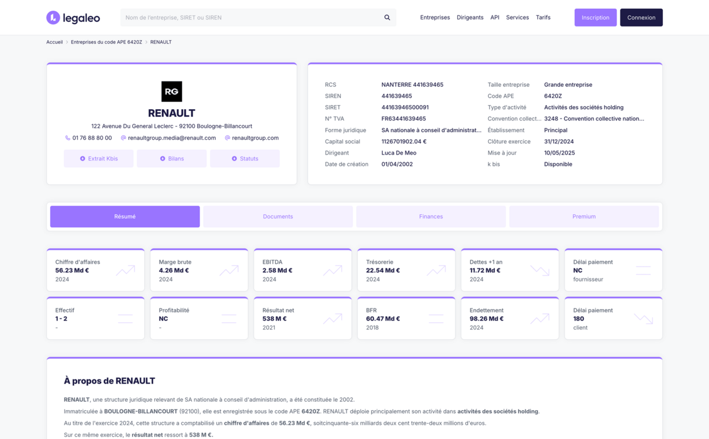Click the Inscription button
The width and height of the screenshot is (709, 439).
596,18
